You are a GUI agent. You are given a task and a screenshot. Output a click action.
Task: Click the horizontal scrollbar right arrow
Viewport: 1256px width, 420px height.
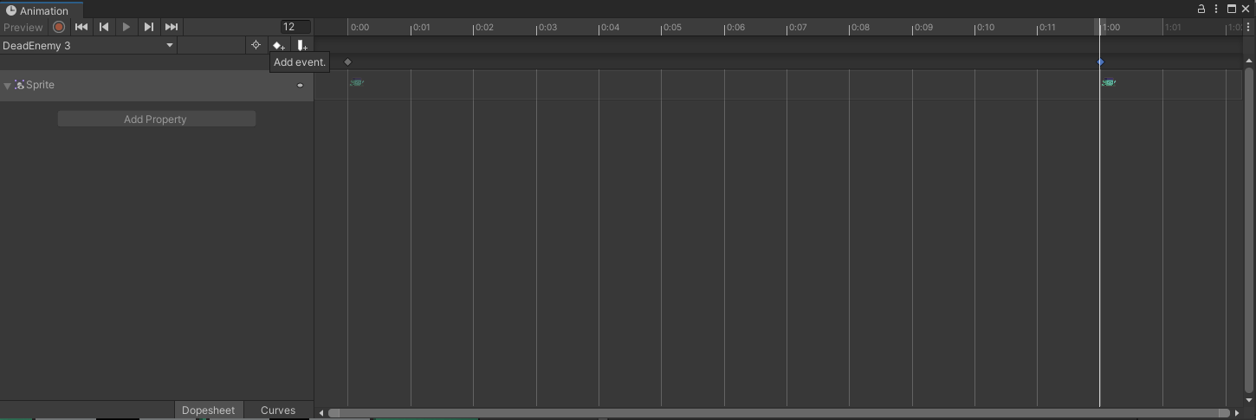(x=1236, y=413)
